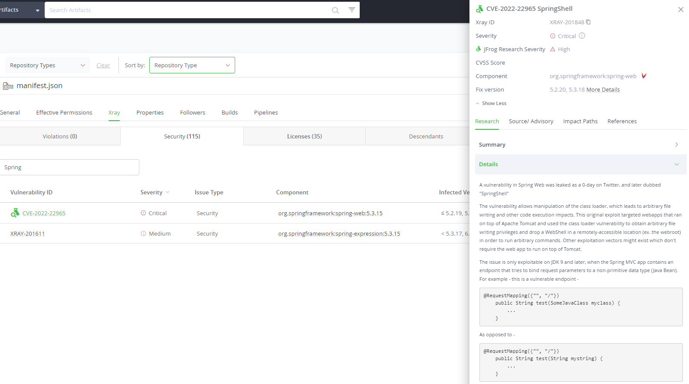
Task: Click the Critical severity info icon
Action: click(582, 36)
